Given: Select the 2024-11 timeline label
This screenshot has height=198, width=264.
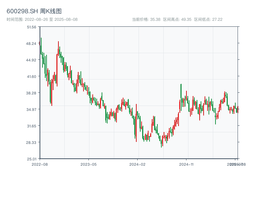Looking at the screenshot, I should pyautogui.click(x=186, y=164).
